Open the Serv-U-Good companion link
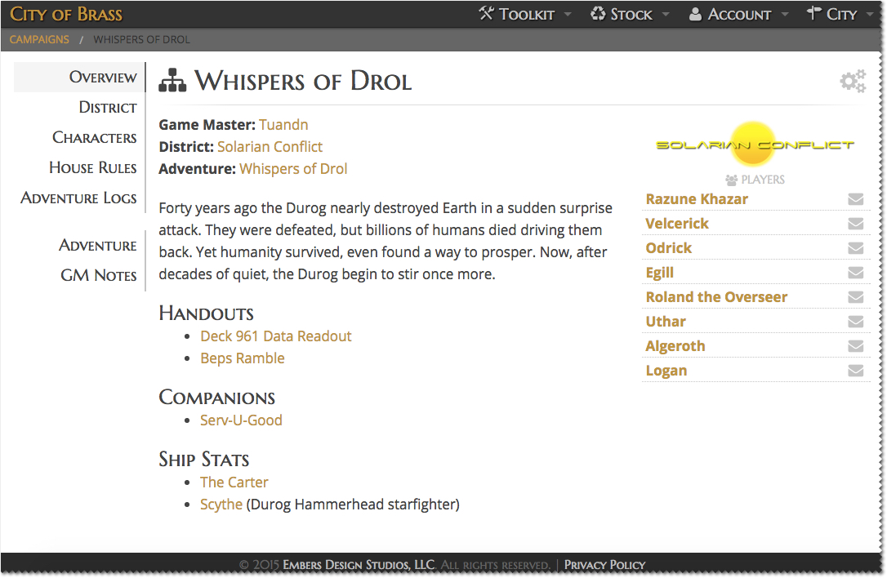This screenshot has height=578, width=887. pyautogui.click(x=241, y=420)
